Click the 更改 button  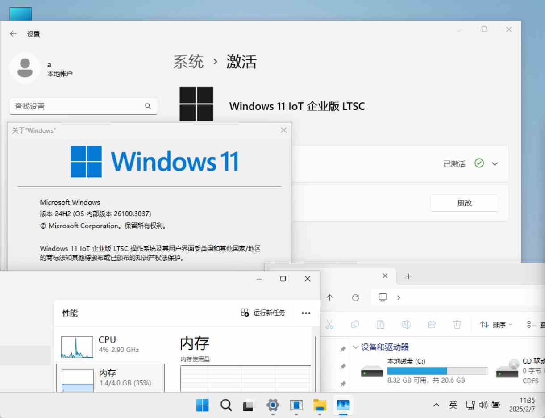(x=464, y=203)
